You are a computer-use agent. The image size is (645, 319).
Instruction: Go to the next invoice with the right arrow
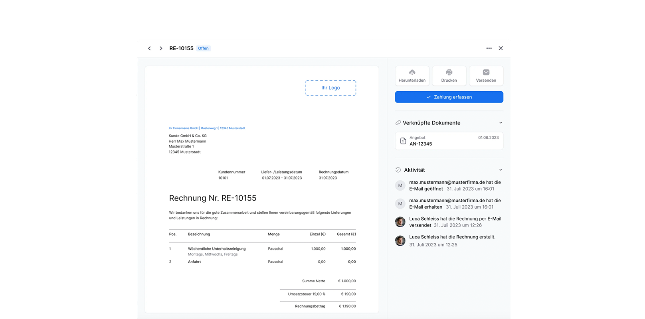tap(161, 48)
